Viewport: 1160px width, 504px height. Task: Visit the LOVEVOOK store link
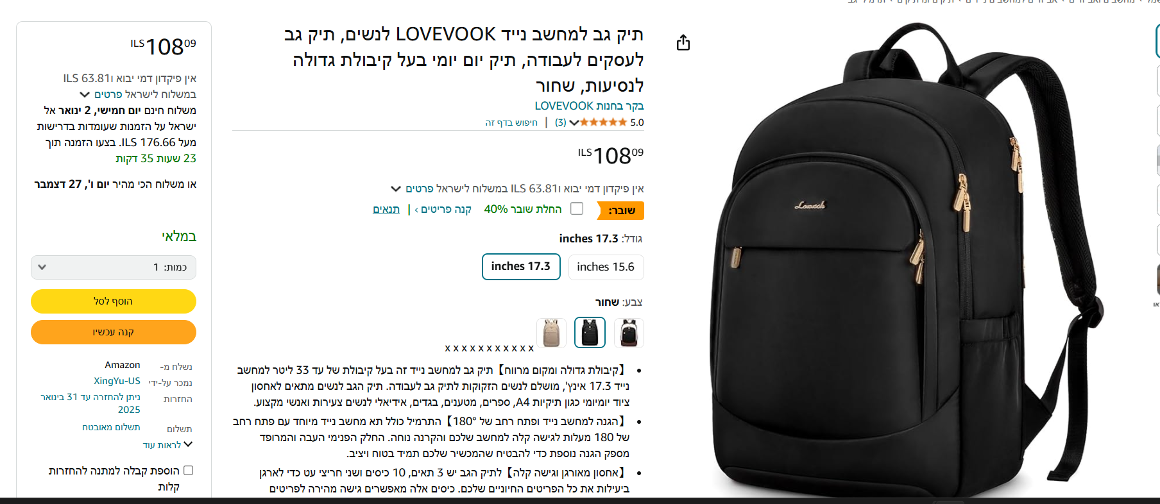tap(589, 106)
